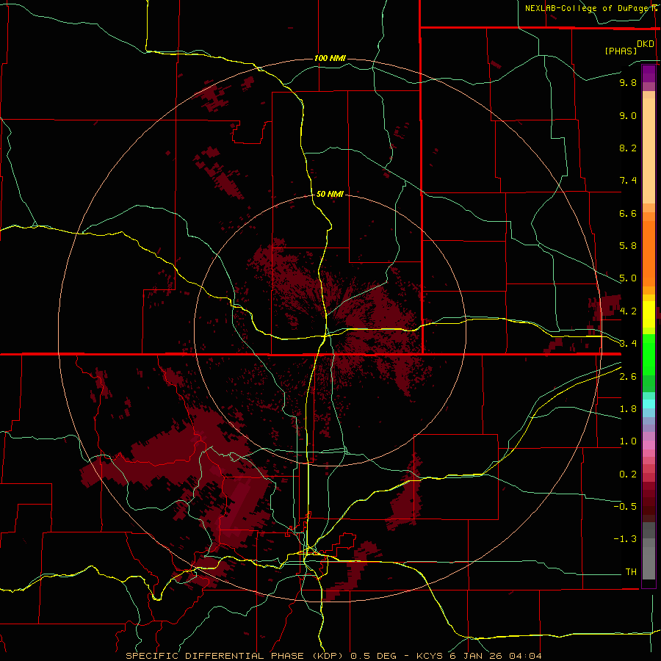Click the 3.4 value on the color scale
Screen dimensions: 661x661
(628, 344)
